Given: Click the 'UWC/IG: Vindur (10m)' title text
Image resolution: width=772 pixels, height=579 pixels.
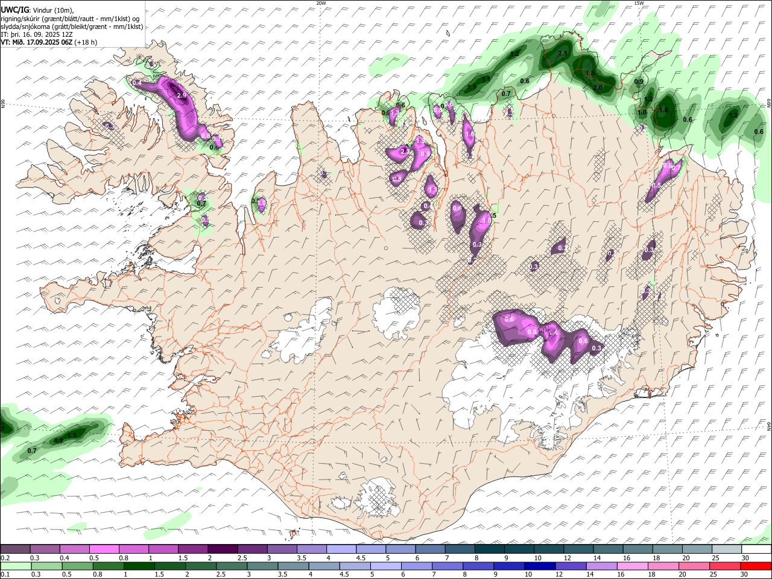Looking at the screenshot, I should pyautogui.click(x=37, y=10).
